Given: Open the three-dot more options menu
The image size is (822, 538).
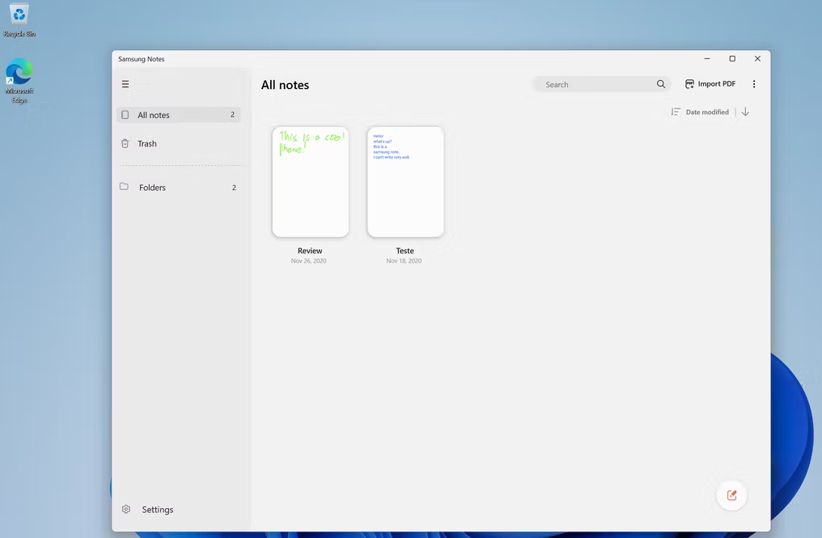Looking at the screenshot, I should [x=754, y=84].
